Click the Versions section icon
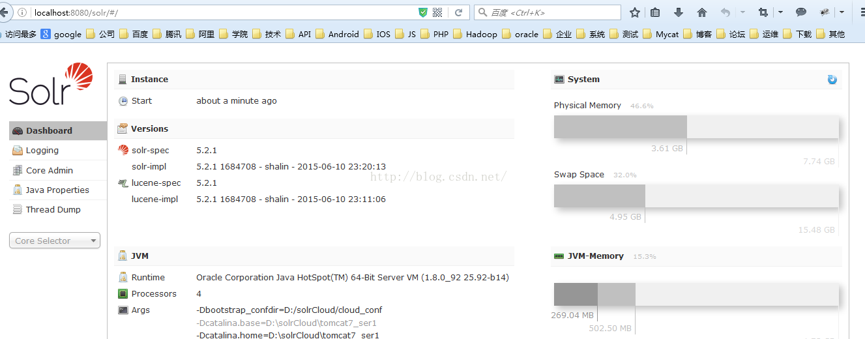Image resolution: width=865 pixels, height=339 pixels. [x=123, y=129]
